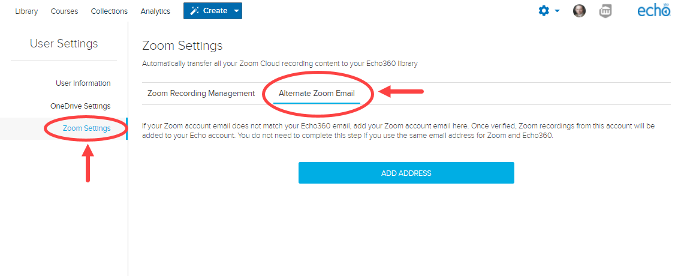
Task: View the Analytics section
Action: tap(155, 11)
